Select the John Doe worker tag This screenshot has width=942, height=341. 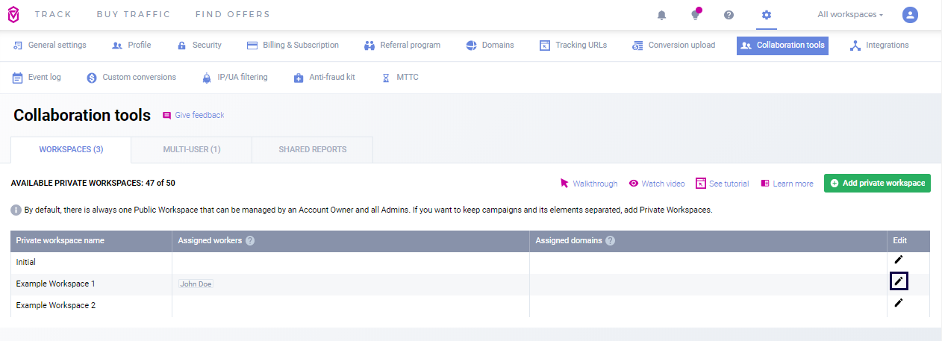[x=196, y=284]
